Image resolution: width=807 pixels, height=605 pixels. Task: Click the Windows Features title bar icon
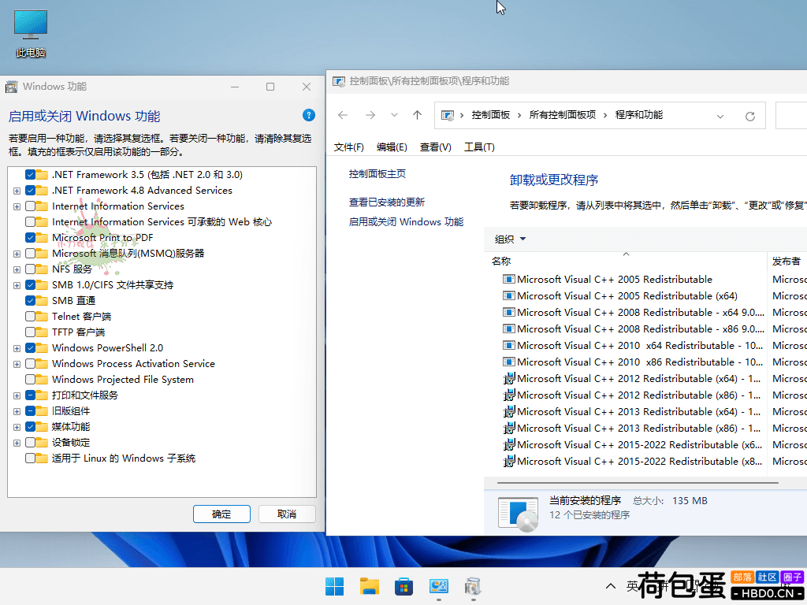11,87
